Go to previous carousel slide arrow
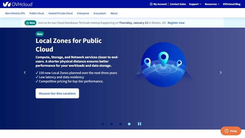The height and width of the screenshot is (138, 245). pyautogui.click(x=24, y=72)
